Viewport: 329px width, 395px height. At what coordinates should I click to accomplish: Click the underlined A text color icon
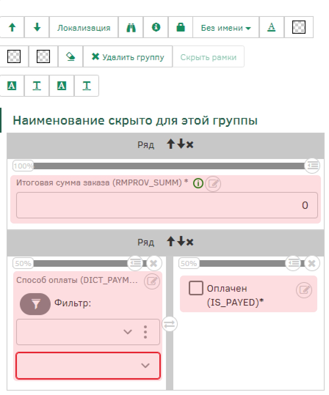pyautogui.click(x=271, y=27)
